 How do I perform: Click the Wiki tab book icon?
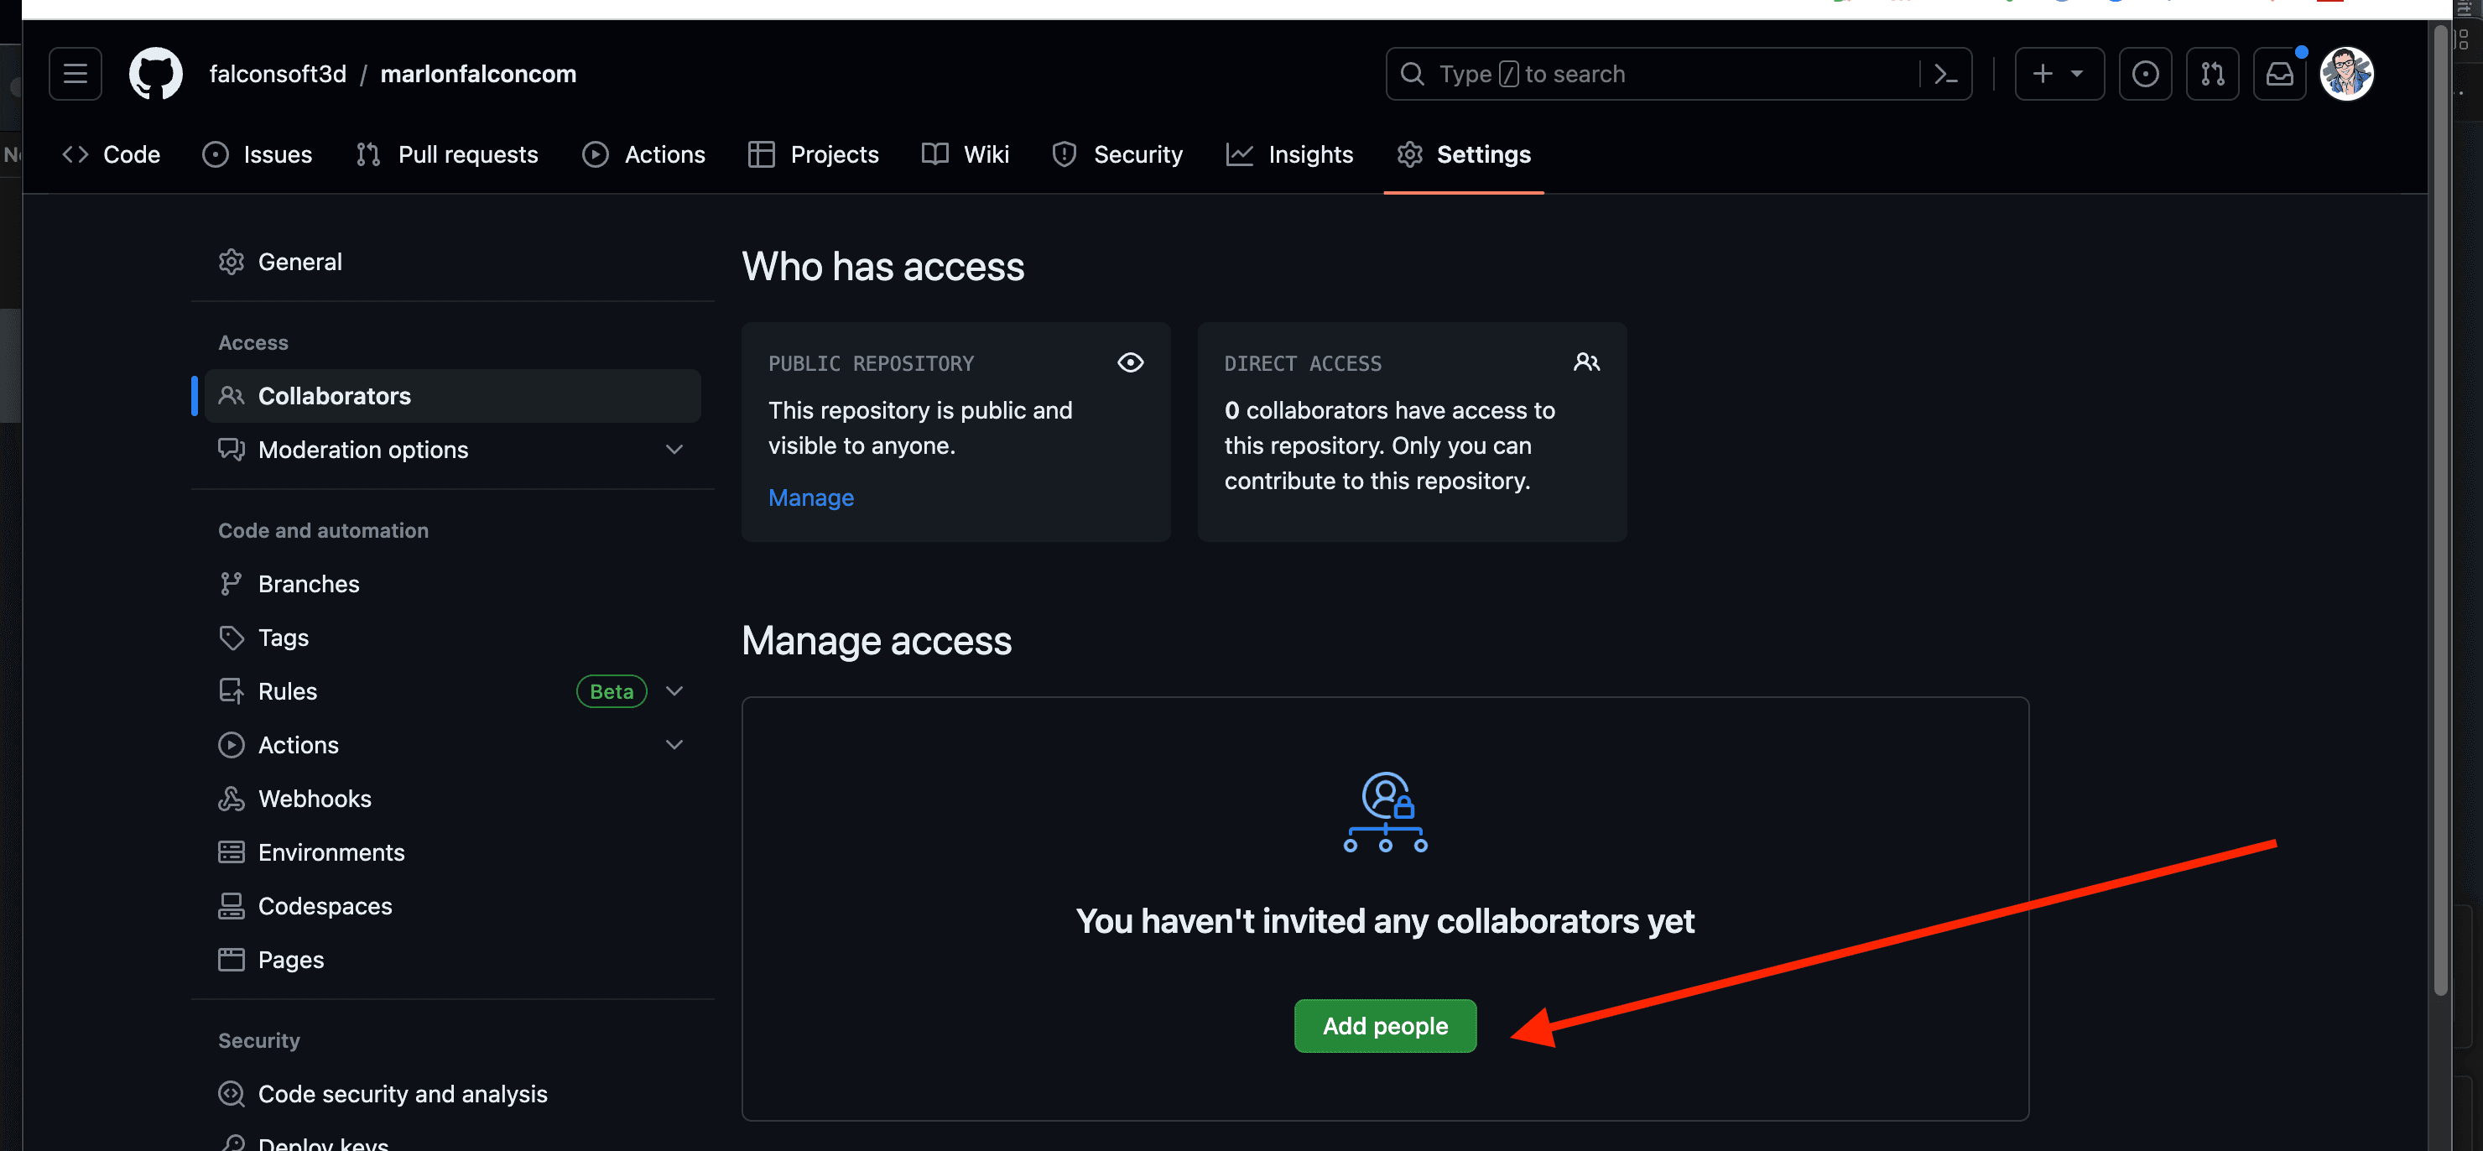pyautogui.click(x=935, y=154)
